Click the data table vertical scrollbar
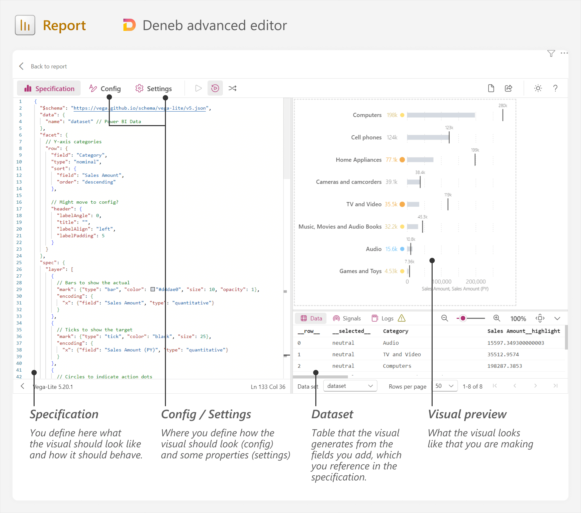 click(566, 337)
